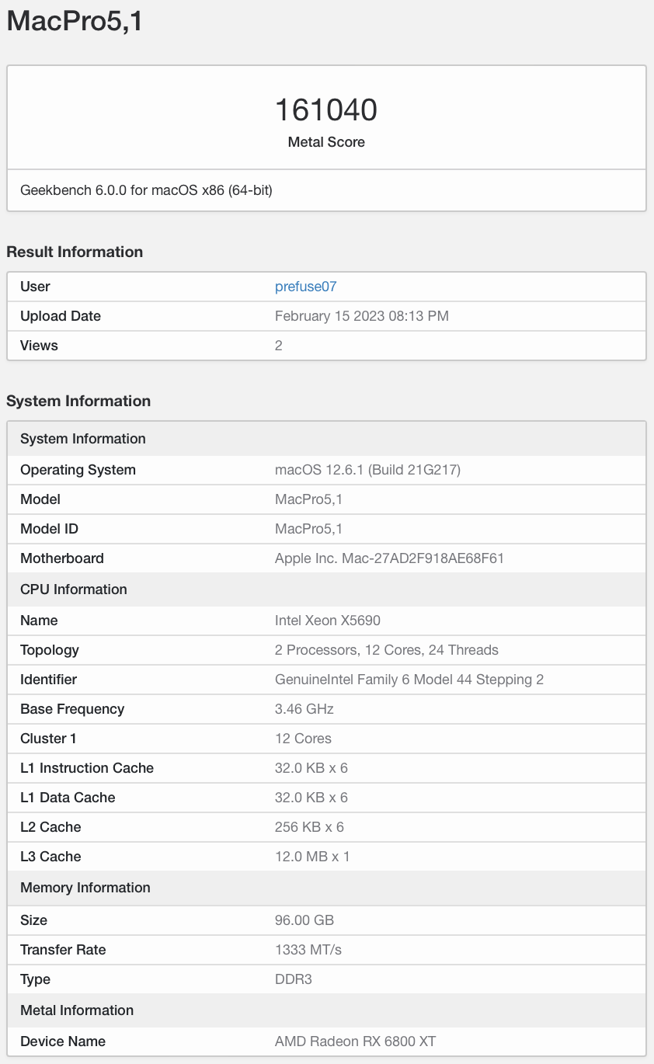Image resolution: width=654 pixels, height=1064 pixels.
Task: Click the Operating System row label
Action: [78, 470]
